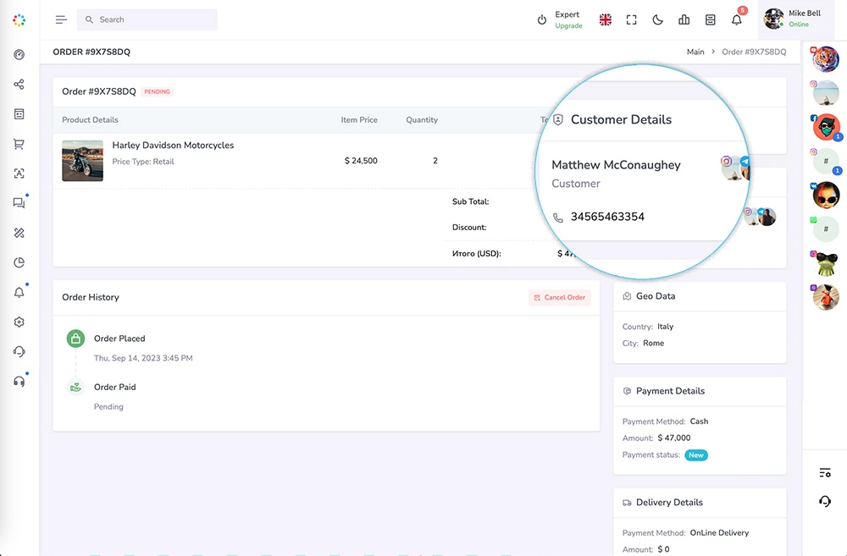Open the archive drawer icon in header
The width and height of the screenshot is (847, 556).
[x=711, y=19]
